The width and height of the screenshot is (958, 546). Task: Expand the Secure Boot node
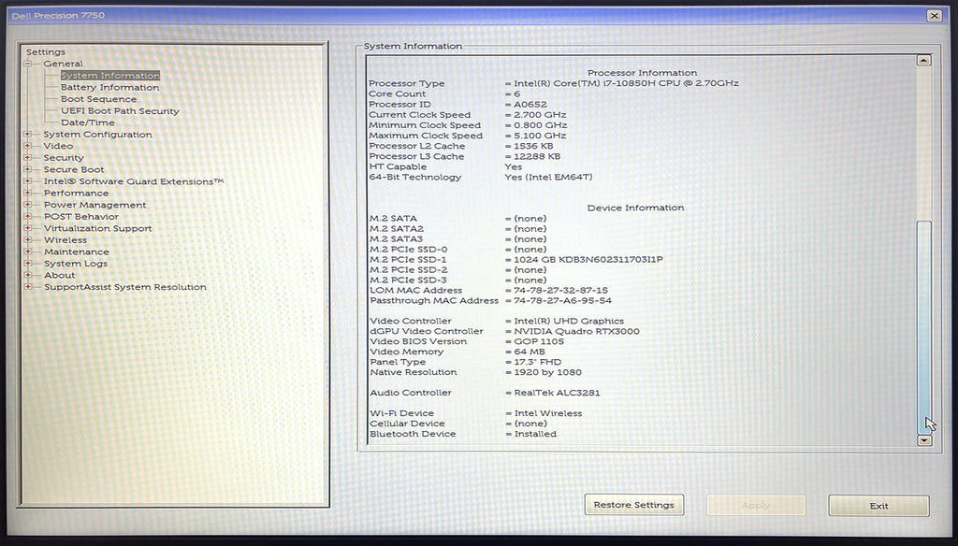click(27, 169)
